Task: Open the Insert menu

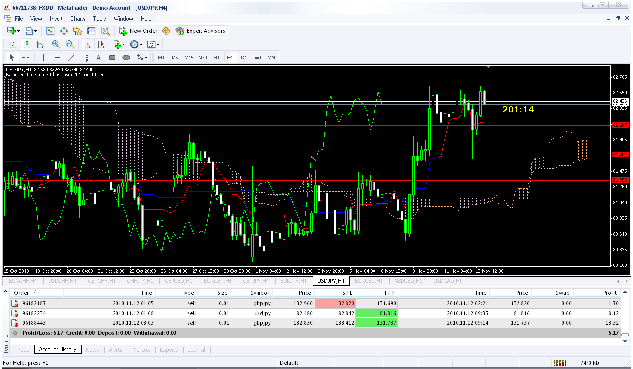Action: 56,19
